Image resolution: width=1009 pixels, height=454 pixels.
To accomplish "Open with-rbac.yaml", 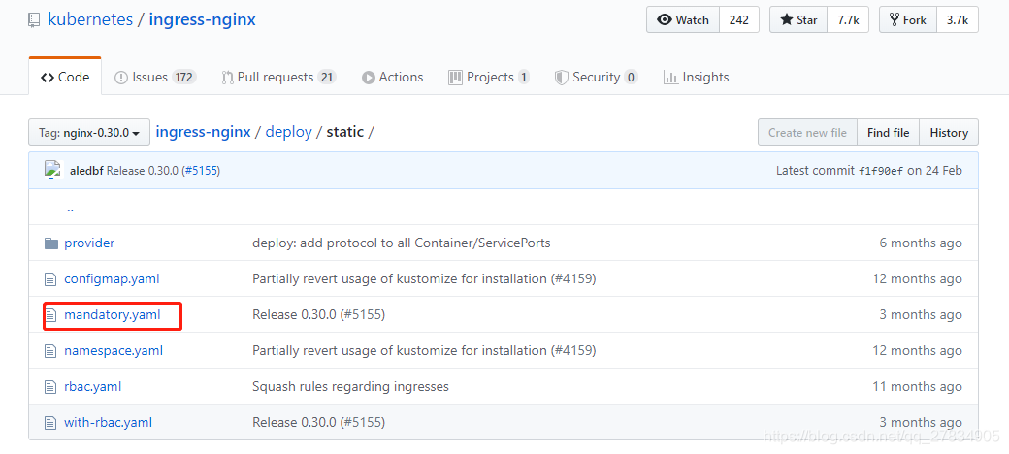I will [108, 423].
